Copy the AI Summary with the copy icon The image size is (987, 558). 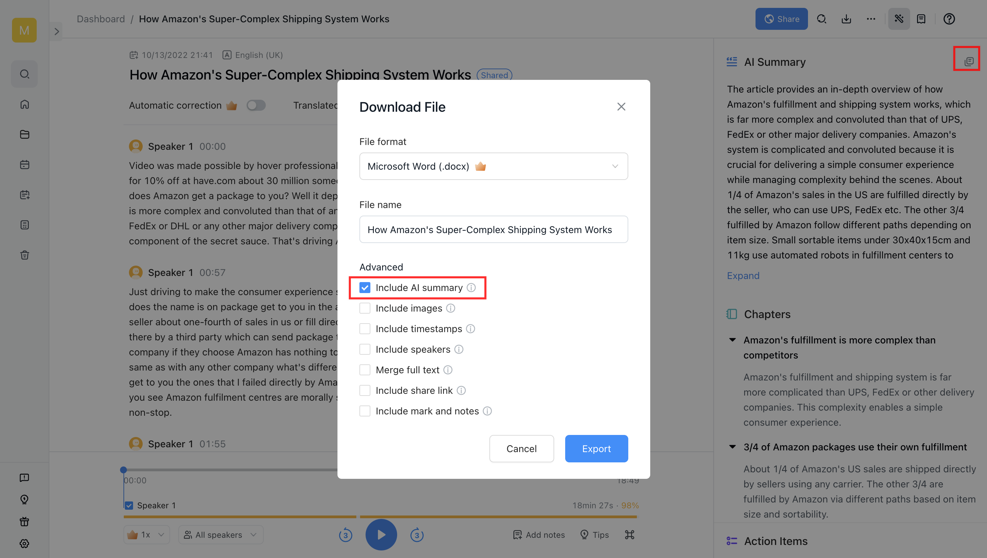click(968, 61)
